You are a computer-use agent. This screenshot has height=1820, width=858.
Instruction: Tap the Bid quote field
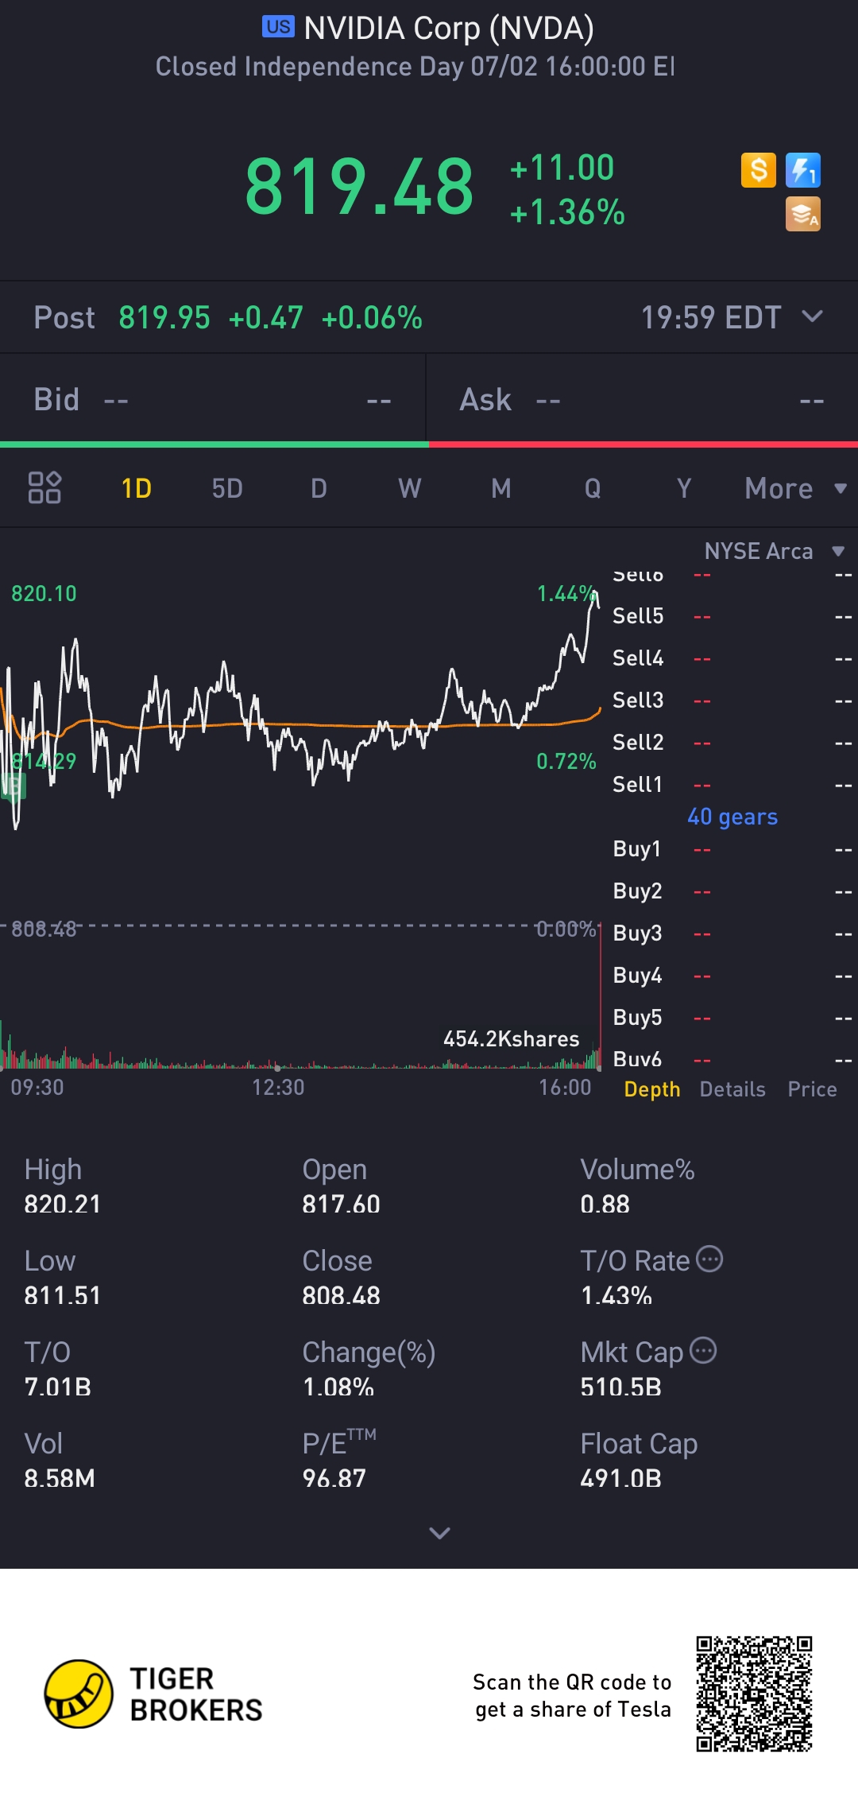(213, 399)
